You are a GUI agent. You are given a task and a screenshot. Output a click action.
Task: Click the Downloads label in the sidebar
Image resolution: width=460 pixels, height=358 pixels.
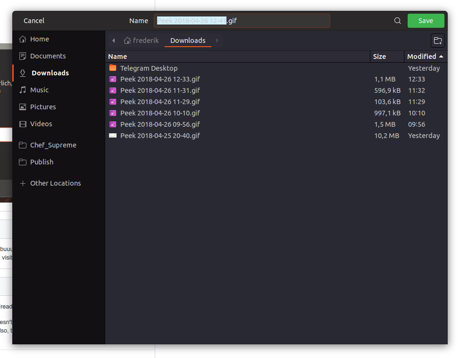pyautogui.click(x=50, y=73)
